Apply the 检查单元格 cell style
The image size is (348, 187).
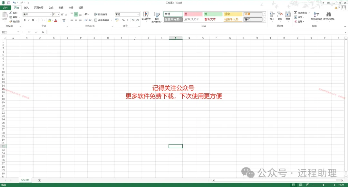(173, 19)
